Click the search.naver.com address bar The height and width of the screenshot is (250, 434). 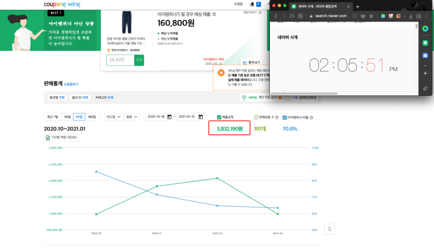331,16
